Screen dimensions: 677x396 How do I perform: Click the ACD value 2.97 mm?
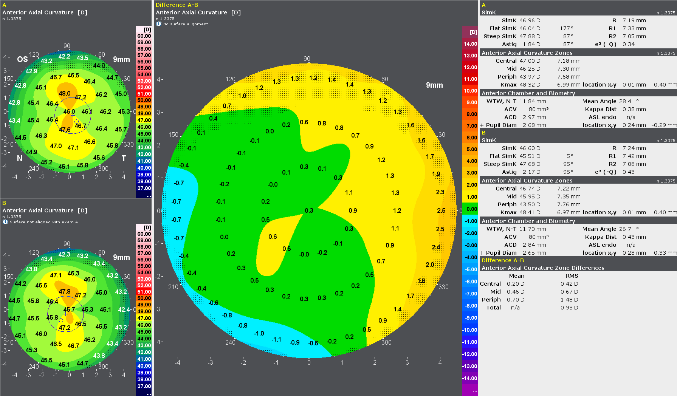[x=534, y=117]
